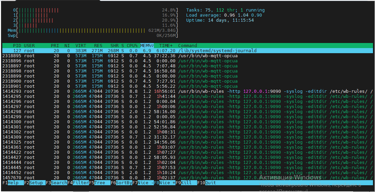Select process row with PID 2318897
The height and width of the screenshot is (192, 375).
click(187, 66)
